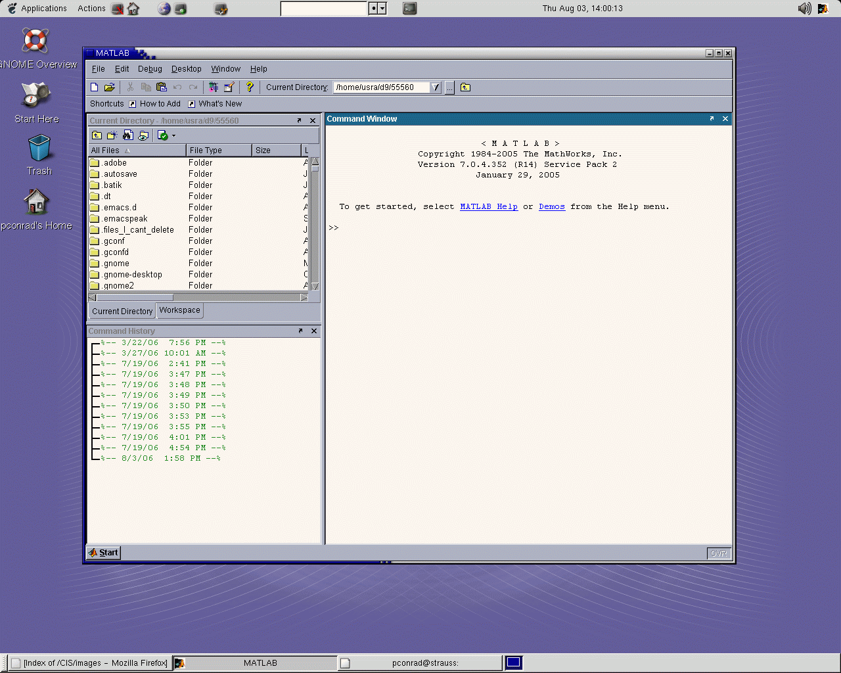Click the How to Add shortcut
Viewport: 841px width, 673px height.
[154, 104]
